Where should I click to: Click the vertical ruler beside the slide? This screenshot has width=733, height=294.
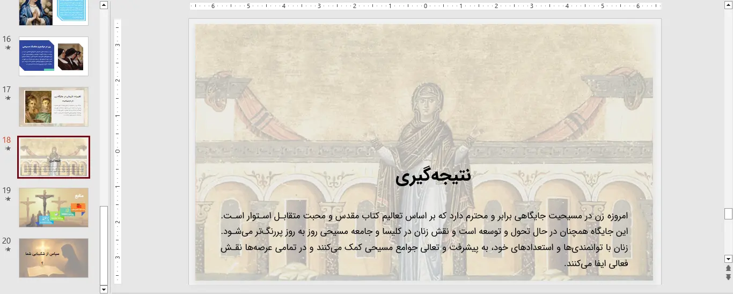(x=118, y=151)
